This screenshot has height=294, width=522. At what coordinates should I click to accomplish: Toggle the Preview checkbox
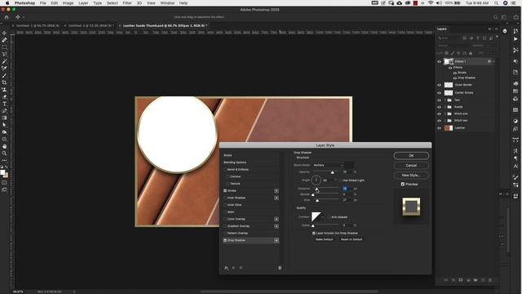(x=403, y=184)
